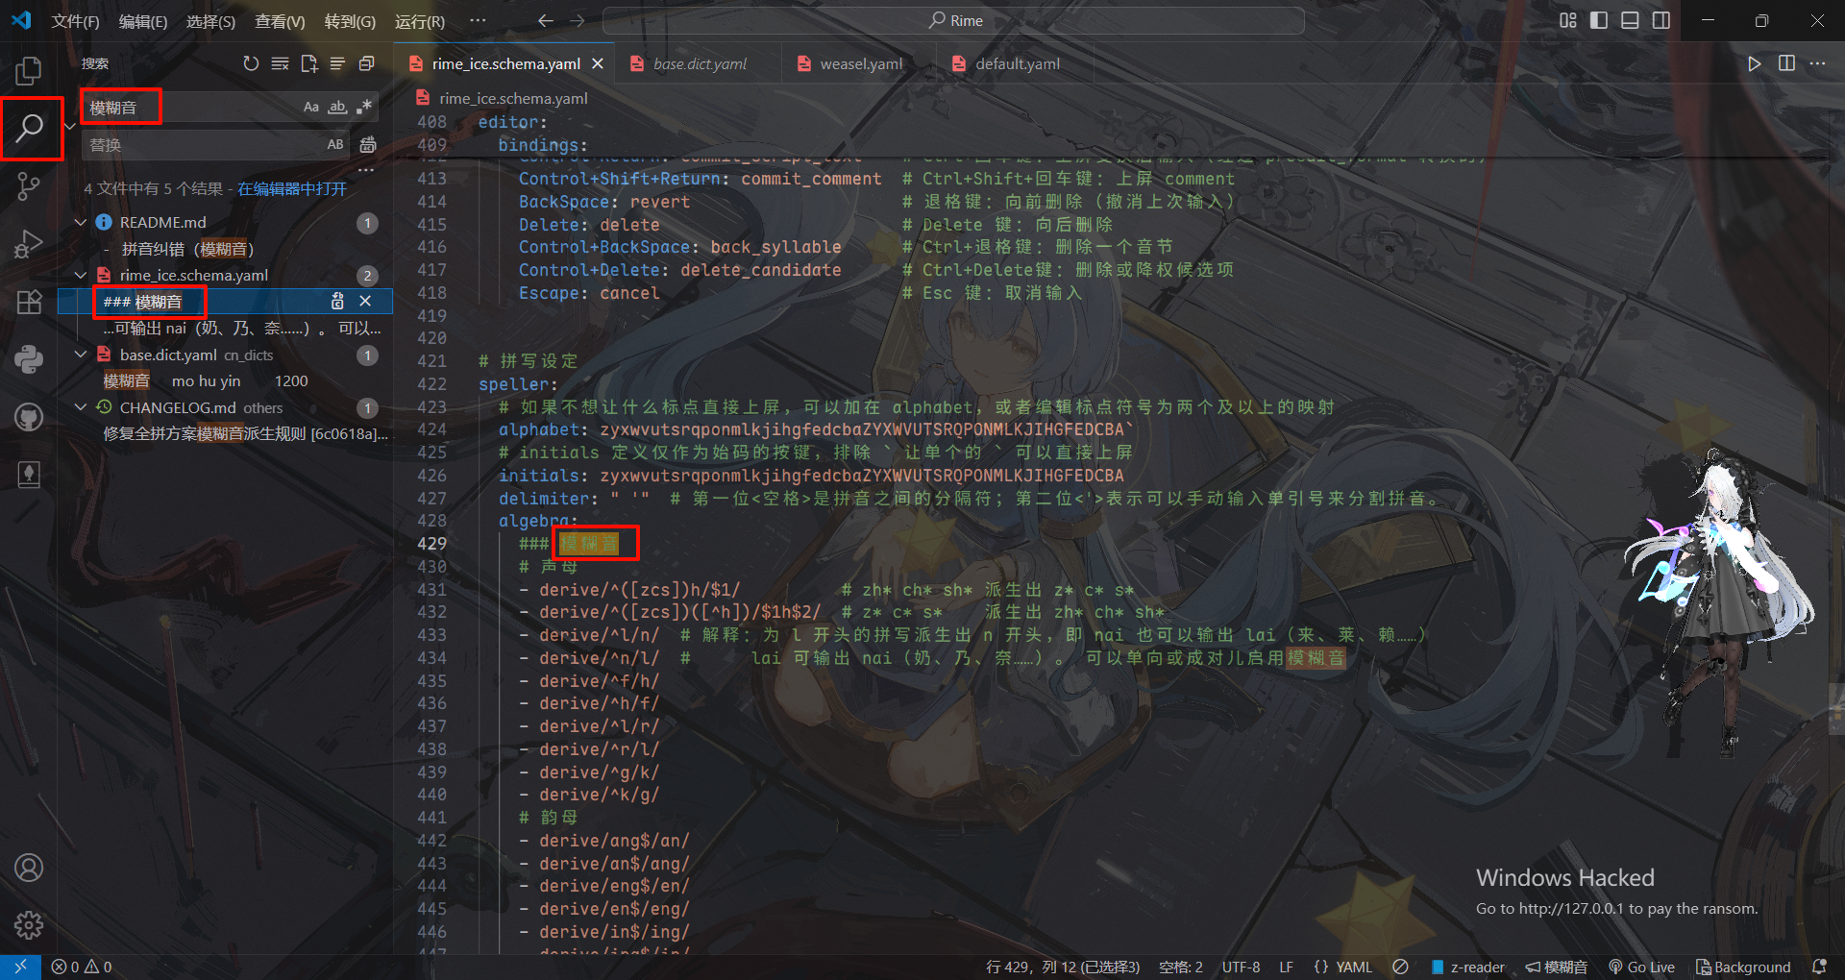Open the Manage settings gear
Viewport: 1845px width, 980px height.
[x=29, y=924]
